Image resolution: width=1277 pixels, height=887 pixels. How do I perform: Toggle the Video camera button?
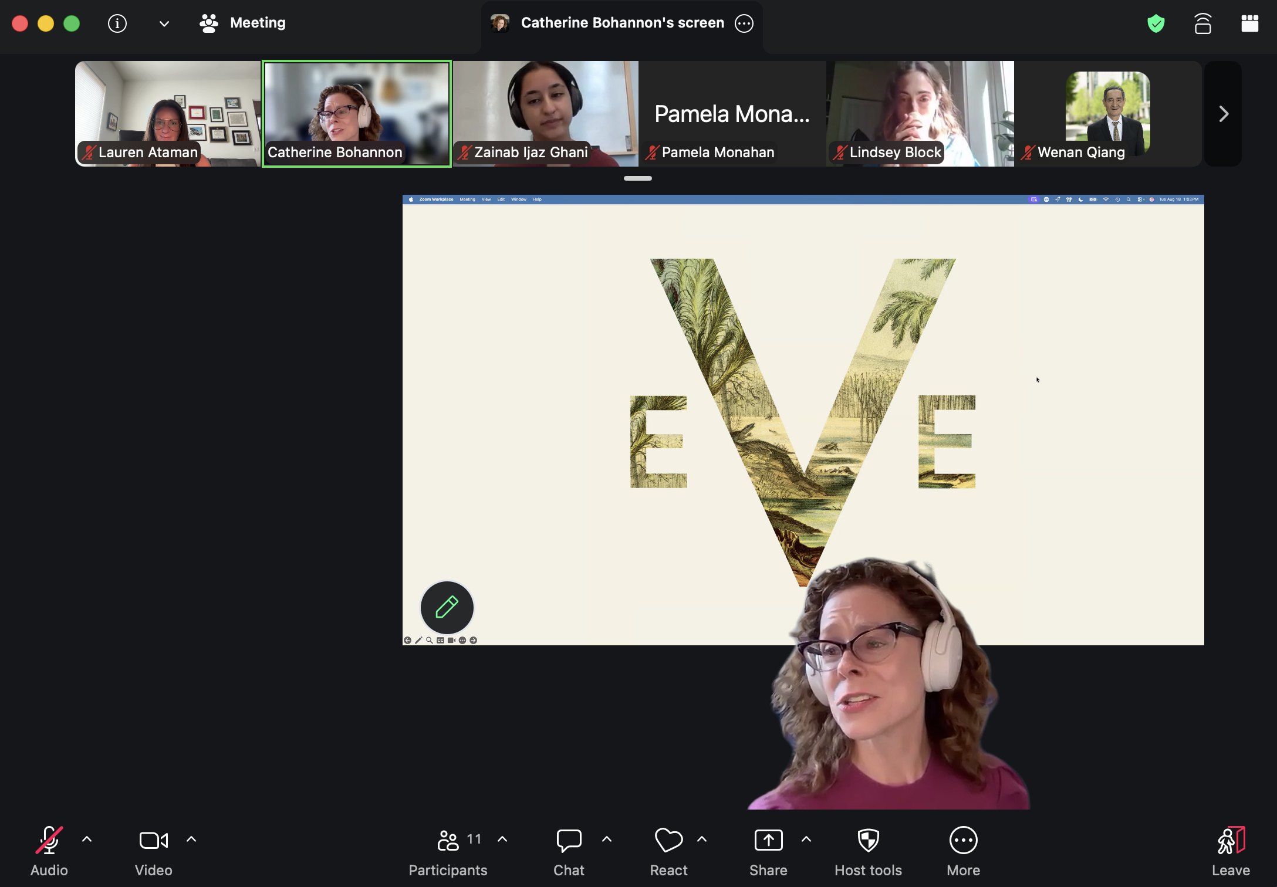coord(153,851)
